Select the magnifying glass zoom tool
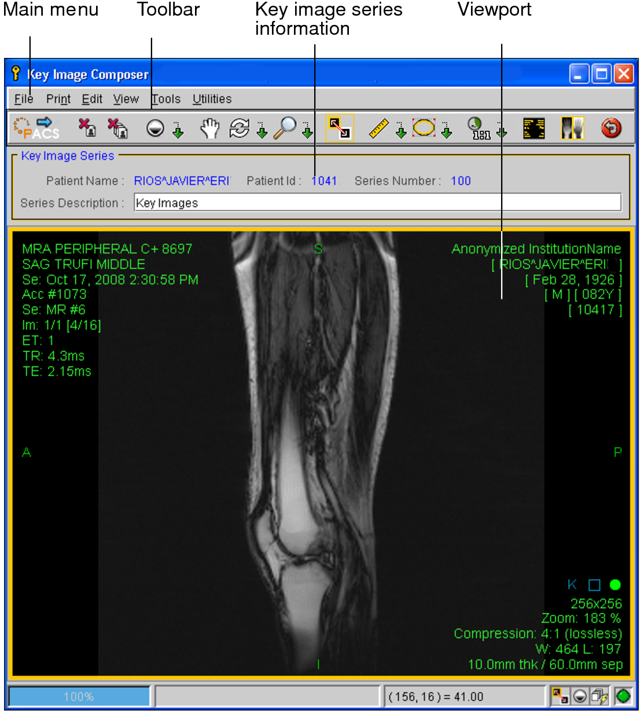 pyautogui.click(x=284, y=128)
